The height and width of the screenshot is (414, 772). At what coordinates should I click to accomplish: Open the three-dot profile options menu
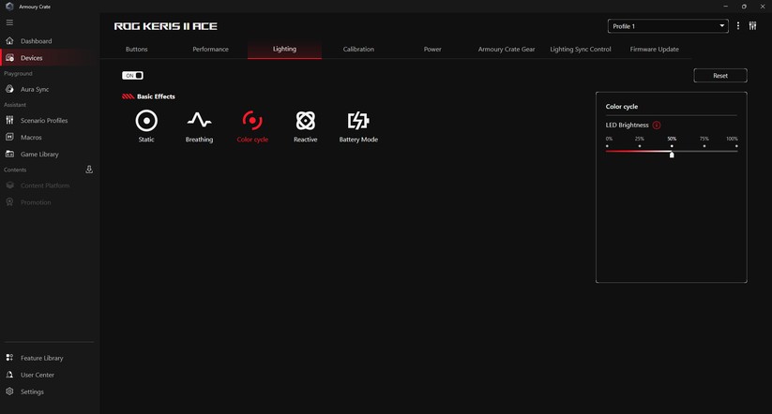coord(737,26)
